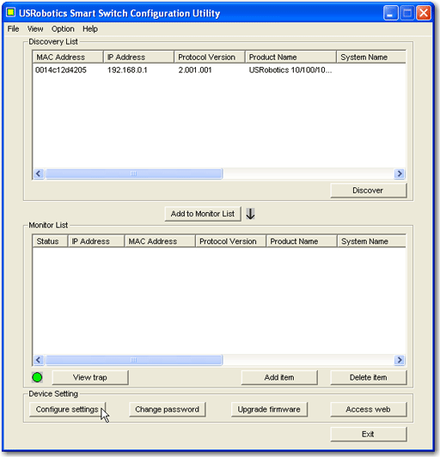Minimize the Configuration Utility window
440x457 pixels.
[x=391, y=13]
